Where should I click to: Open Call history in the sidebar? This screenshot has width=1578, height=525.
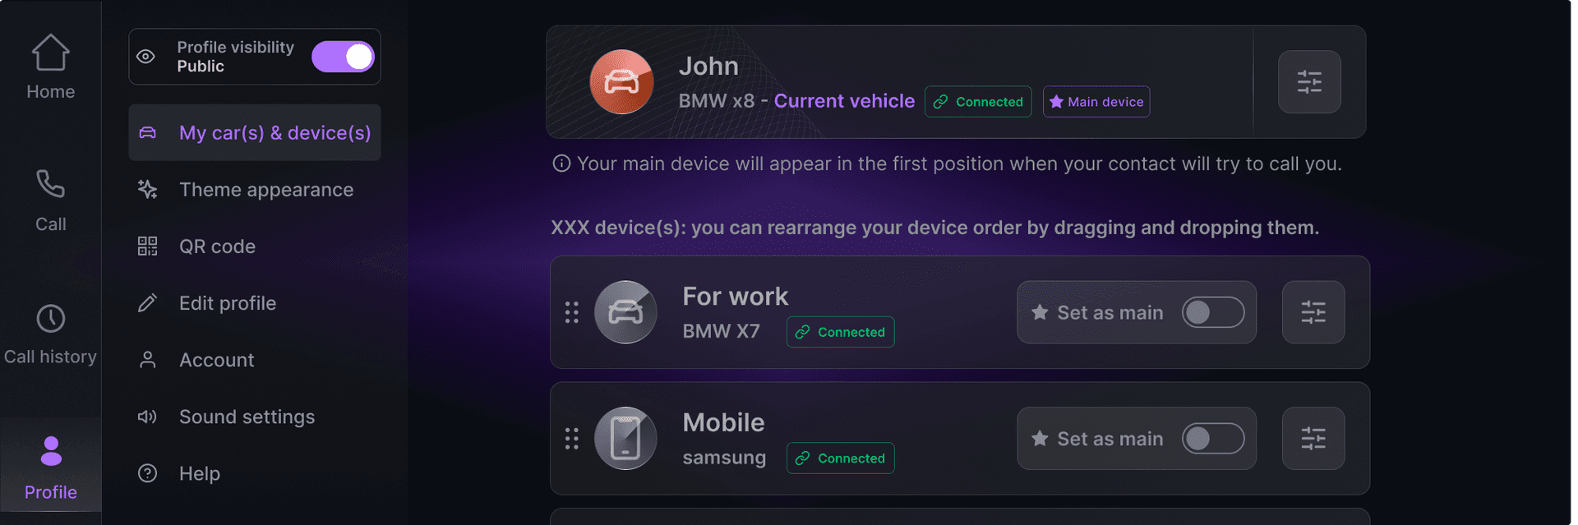coord(50,334)
